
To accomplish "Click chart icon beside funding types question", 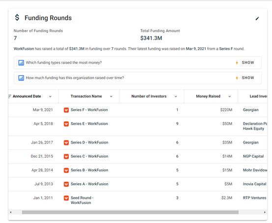I will [21, 63].
